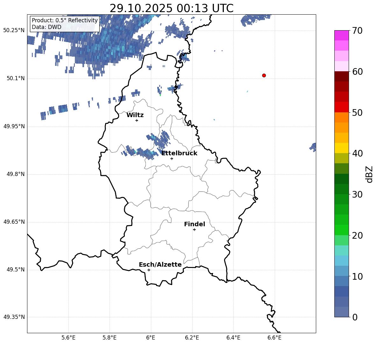Click the 49.5°N latitude label
The height and width of the screenshot is (344, 377).
click(x=16, y=270)
